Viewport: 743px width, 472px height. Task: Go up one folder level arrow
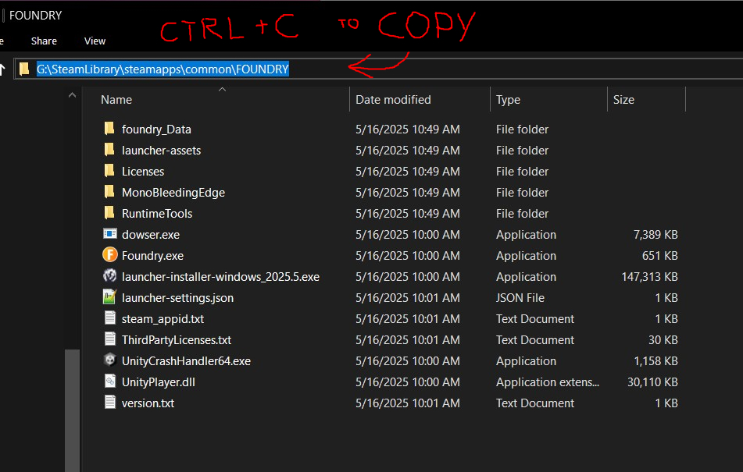(2, 69)
